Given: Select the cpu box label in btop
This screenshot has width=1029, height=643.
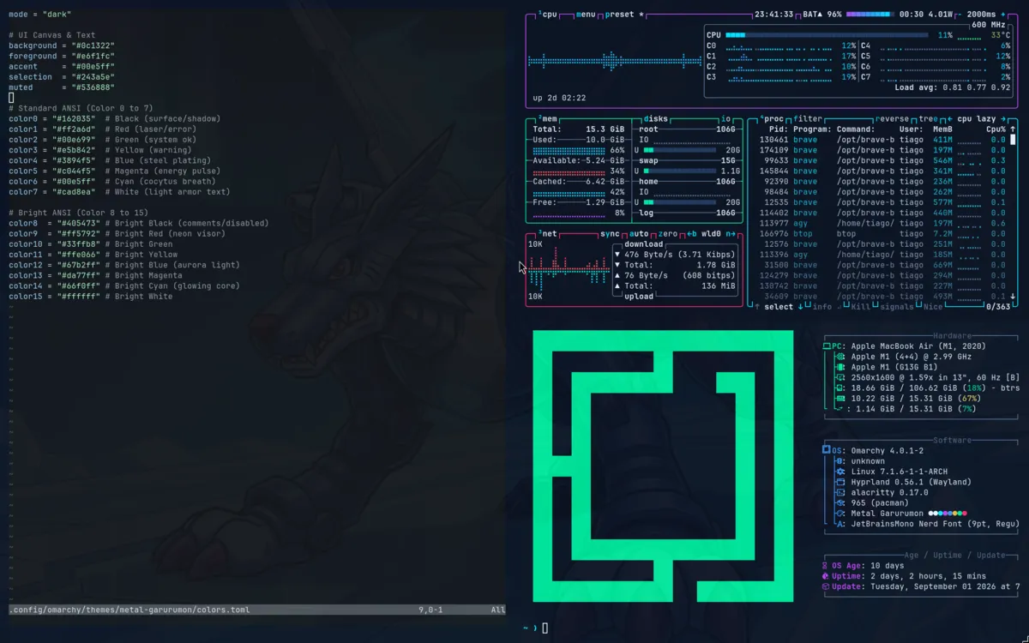Looking at the screenshot, I should click(x=548, y=15).
